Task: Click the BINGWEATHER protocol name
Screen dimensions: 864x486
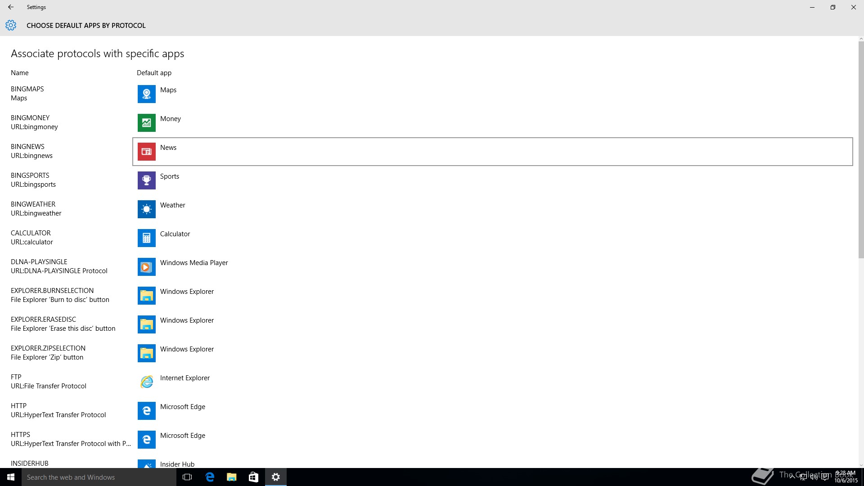Action: point(33,204)
